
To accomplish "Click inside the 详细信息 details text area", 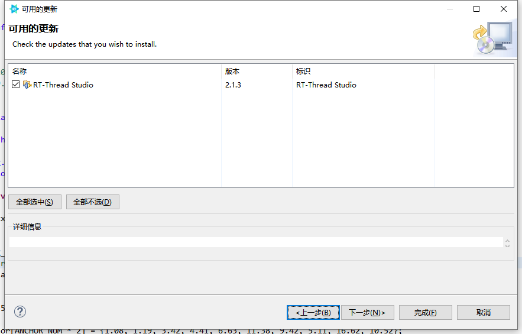I will point(256,242).
